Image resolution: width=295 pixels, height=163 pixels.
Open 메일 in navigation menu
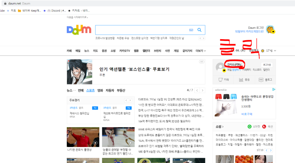[78, 51]
